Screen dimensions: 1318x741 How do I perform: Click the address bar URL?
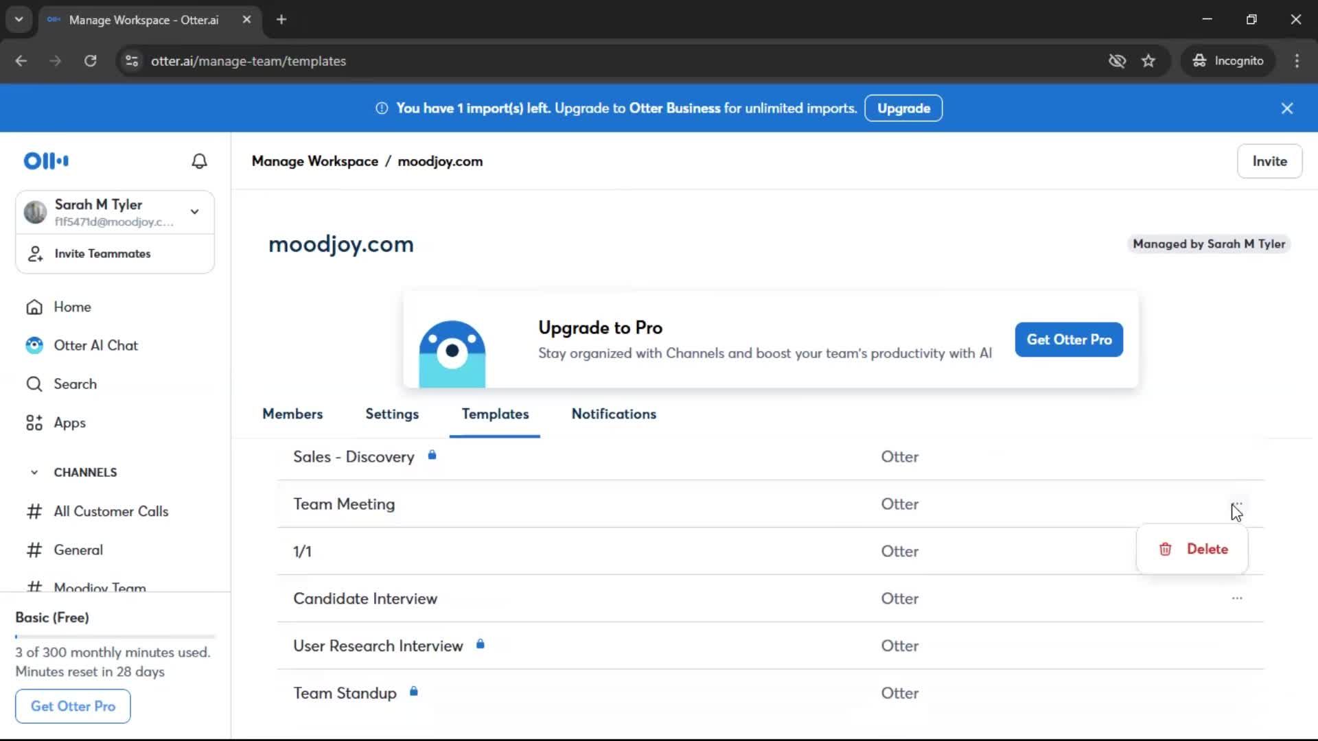point(248,61)
